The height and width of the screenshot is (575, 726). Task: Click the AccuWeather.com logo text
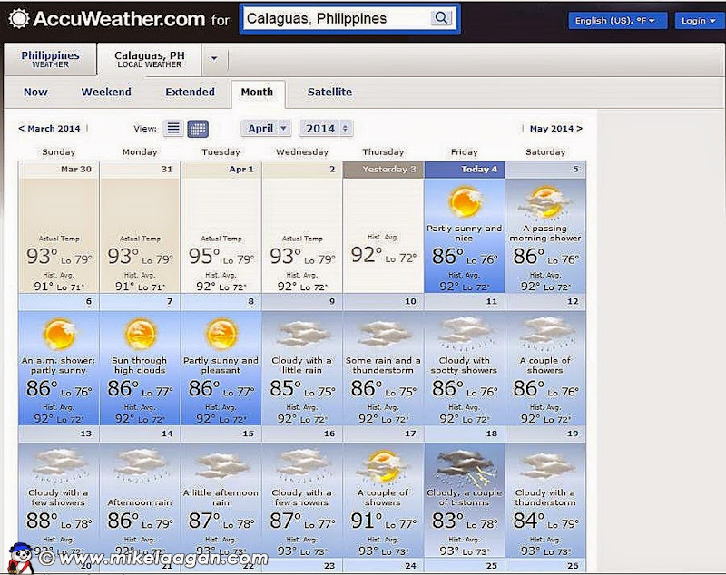point(119,19)
